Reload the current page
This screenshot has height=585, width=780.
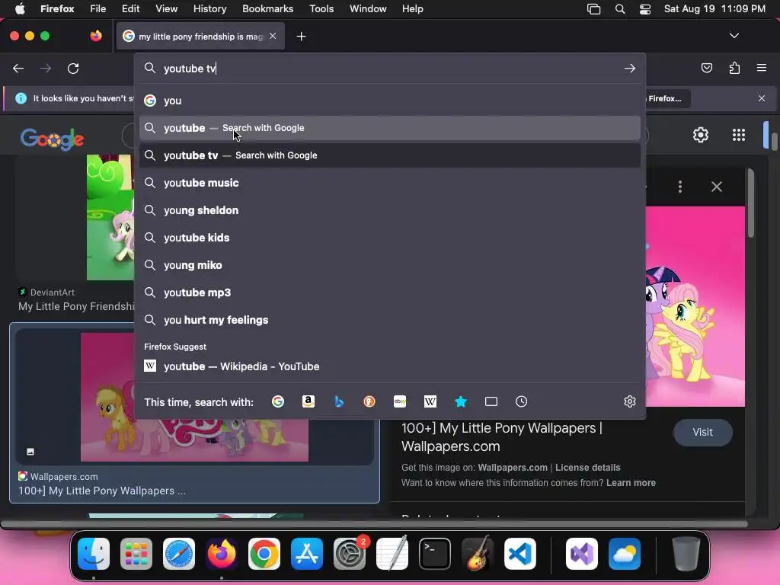(73, 68)
